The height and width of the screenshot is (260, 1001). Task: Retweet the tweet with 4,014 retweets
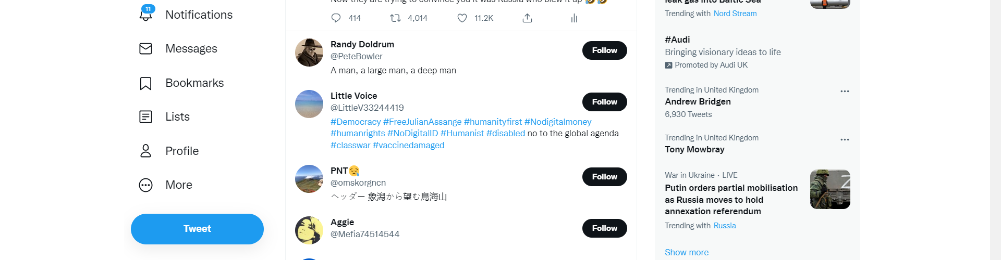[x=396, y=18]
